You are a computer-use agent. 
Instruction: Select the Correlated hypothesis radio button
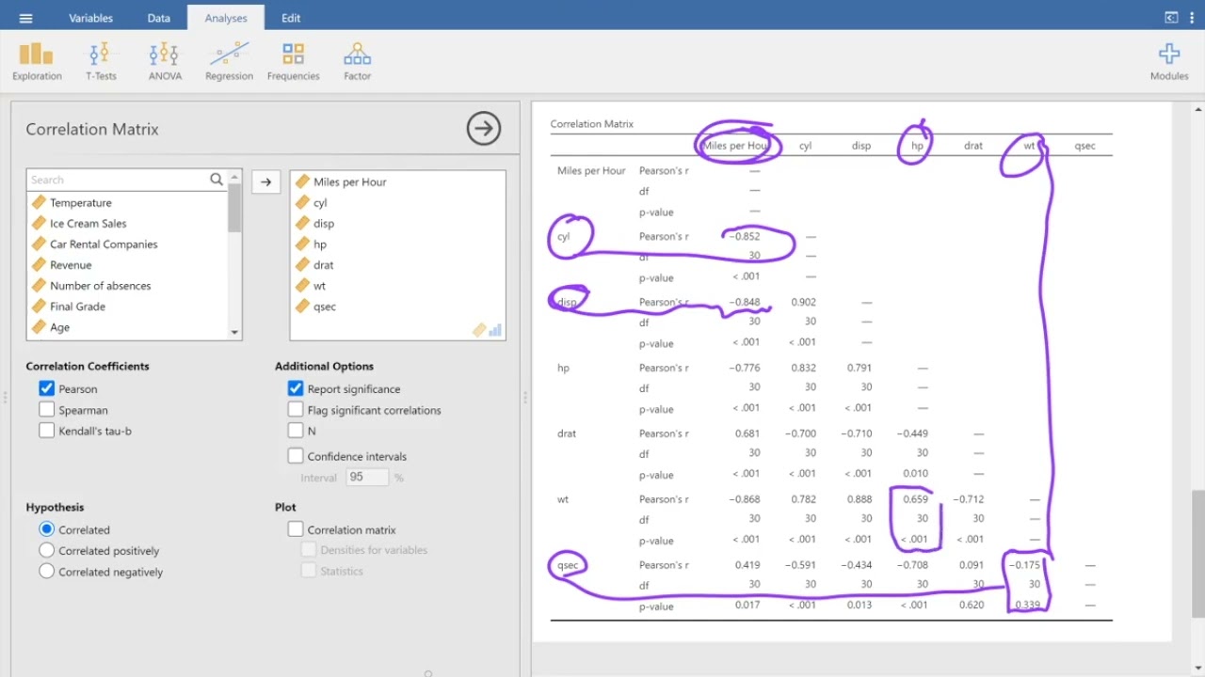46,529
